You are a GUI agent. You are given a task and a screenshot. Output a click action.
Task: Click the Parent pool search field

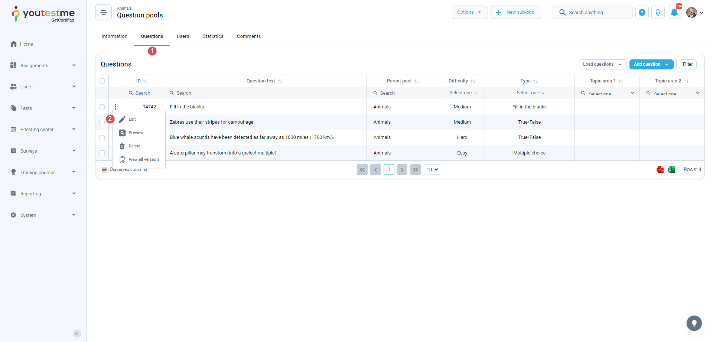coord(403,93)
